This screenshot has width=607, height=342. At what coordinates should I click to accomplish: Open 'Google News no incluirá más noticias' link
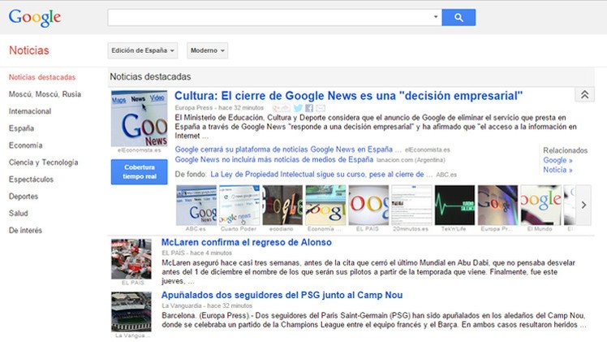(x=274, y=159)
